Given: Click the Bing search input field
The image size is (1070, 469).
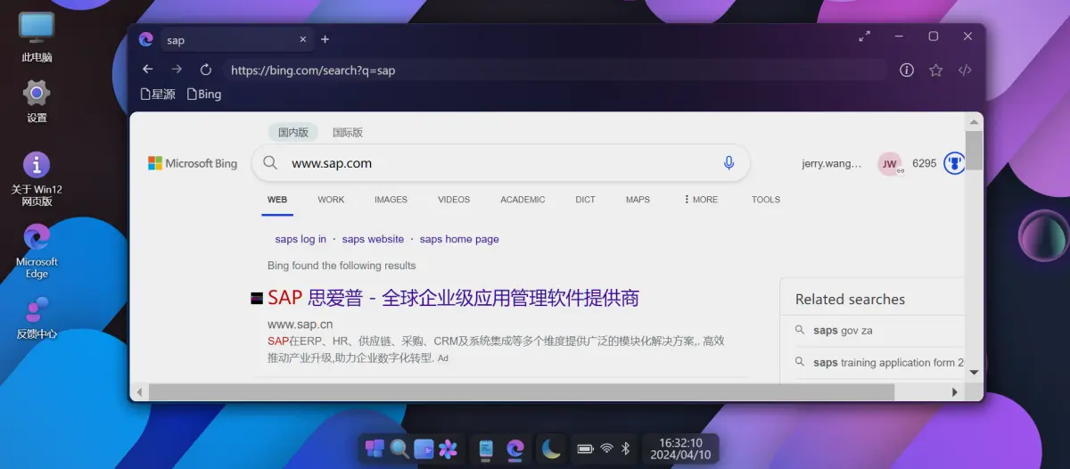Looking at the screenshot, I should click(x=499, y=163).
